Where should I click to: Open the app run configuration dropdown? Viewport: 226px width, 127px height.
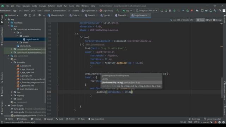(127, 11)
